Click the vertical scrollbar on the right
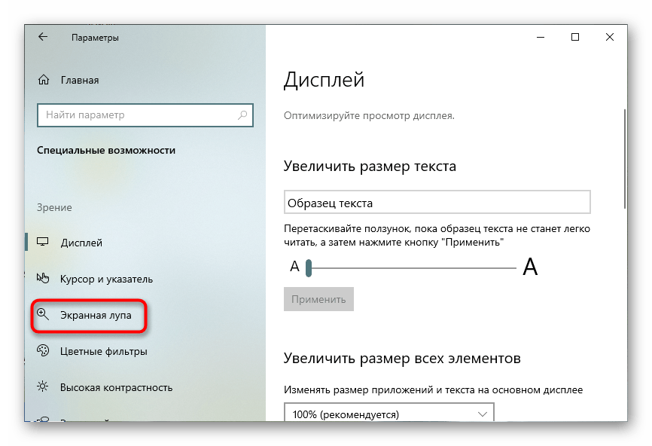652x446 pixels. point(625,159)
